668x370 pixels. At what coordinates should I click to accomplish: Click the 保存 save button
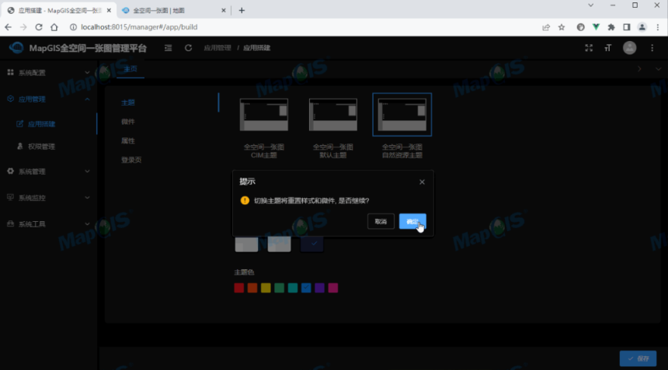(x=638, y=358)
